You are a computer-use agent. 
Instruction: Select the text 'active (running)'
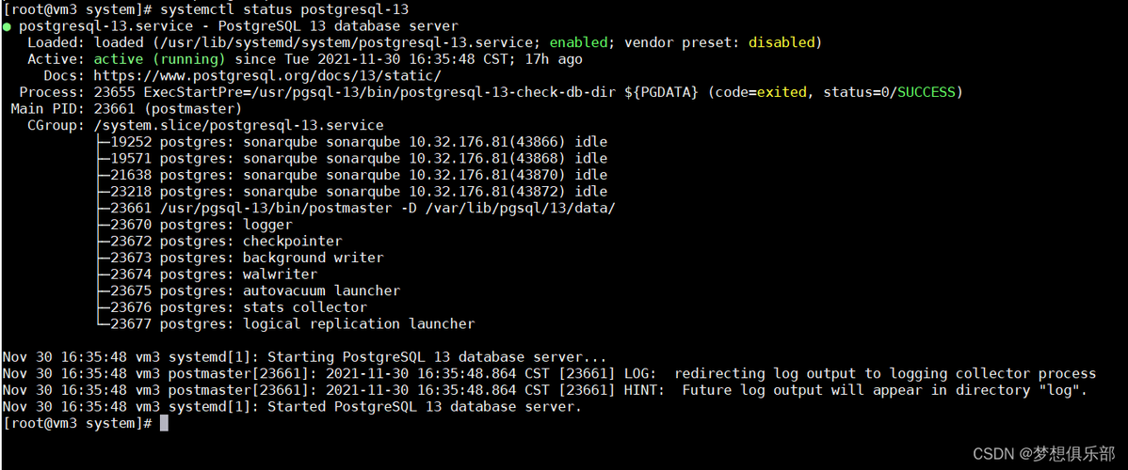pyautogui.click(x=160, y=59)
